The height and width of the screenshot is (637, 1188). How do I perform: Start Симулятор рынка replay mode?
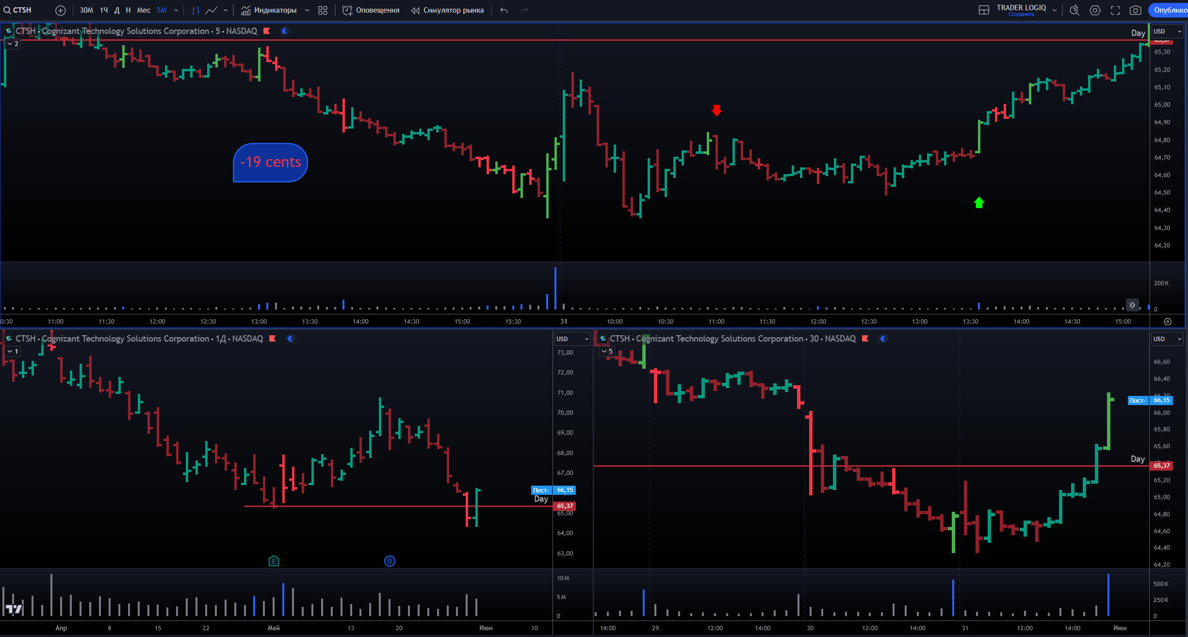[x=447, y=10]
